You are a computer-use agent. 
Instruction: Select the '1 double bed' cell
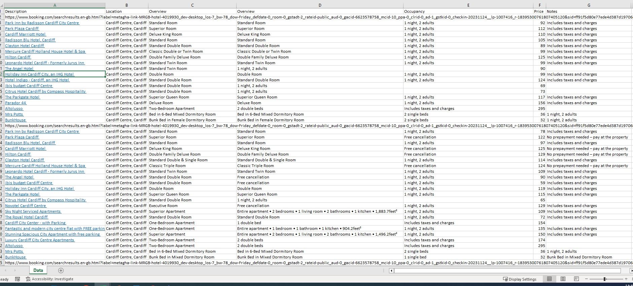(320, 223)
